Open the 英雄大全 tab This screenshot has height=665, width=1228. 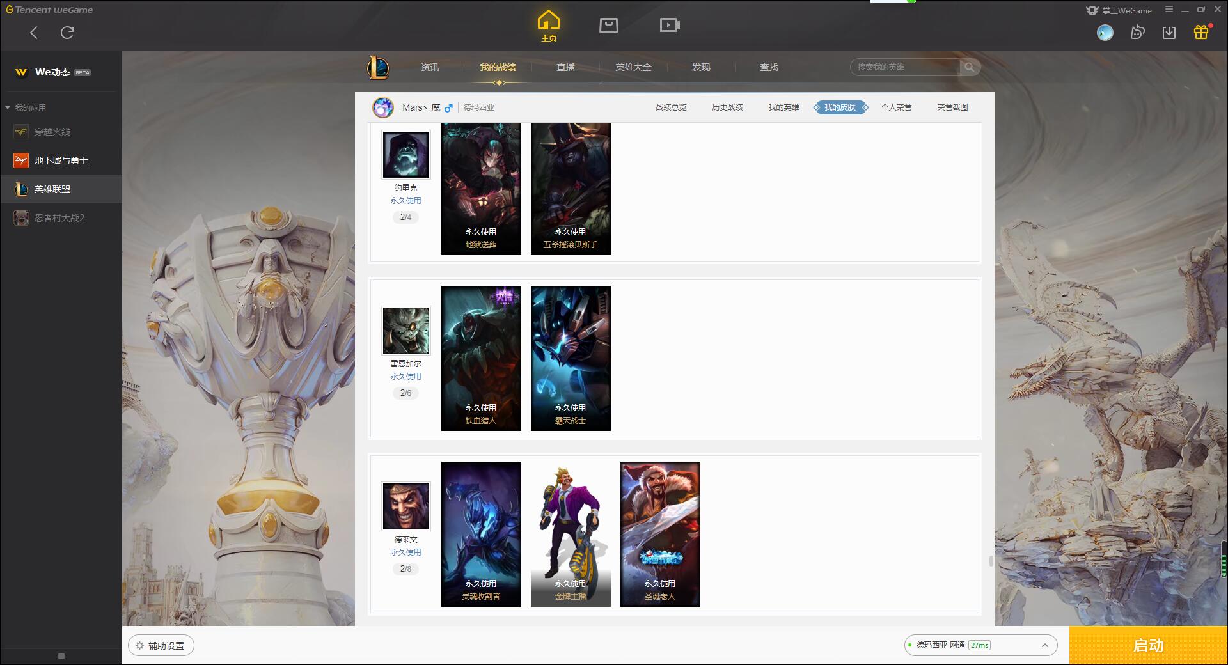[x=633, y=67]
